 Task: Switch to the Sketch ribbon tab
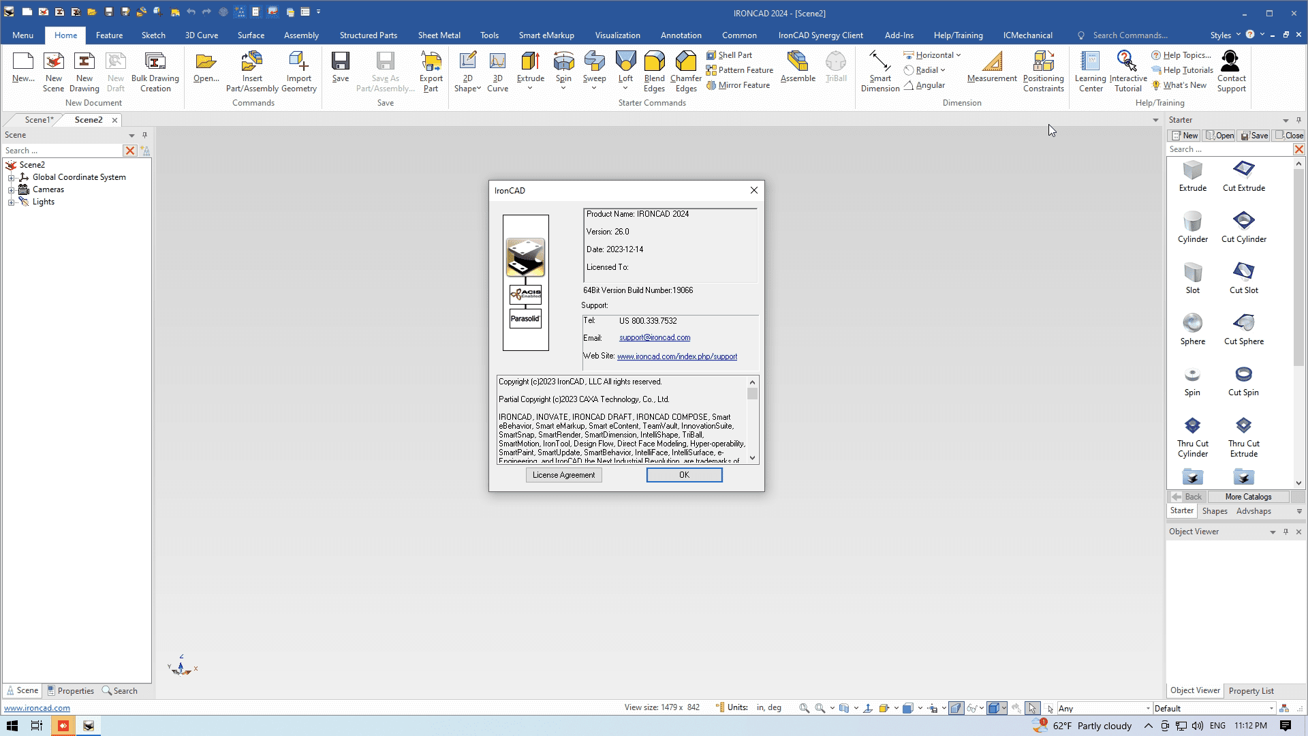pos(153,35)
